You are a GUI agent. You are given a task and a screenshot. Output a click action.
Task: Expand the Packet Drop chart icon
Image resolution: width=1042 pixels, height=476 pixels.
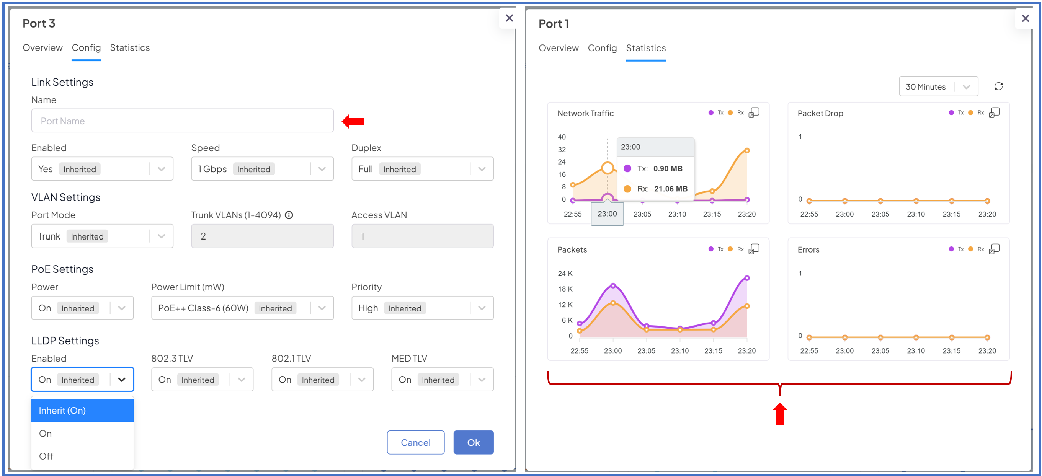[994, 112]
